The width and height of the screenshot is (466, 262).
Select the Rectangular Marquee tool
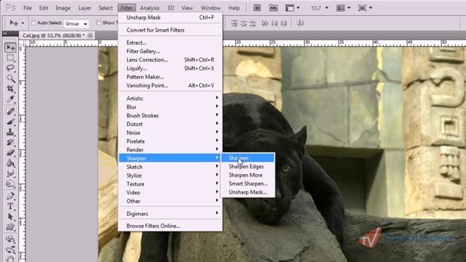coord(10,57)
